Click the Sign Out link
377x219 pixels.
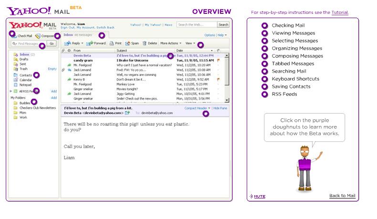tap(68, 28)
